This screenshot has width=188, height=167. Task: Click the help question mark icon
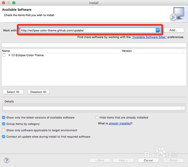click(7, 160)
